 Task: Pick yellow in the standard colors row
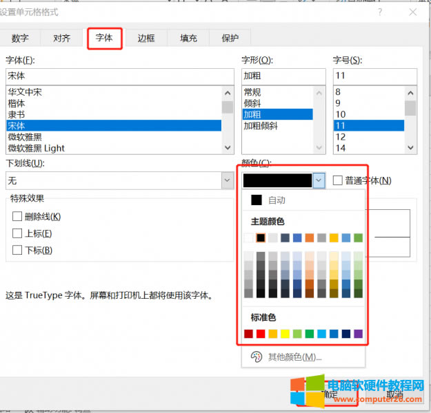285,334
